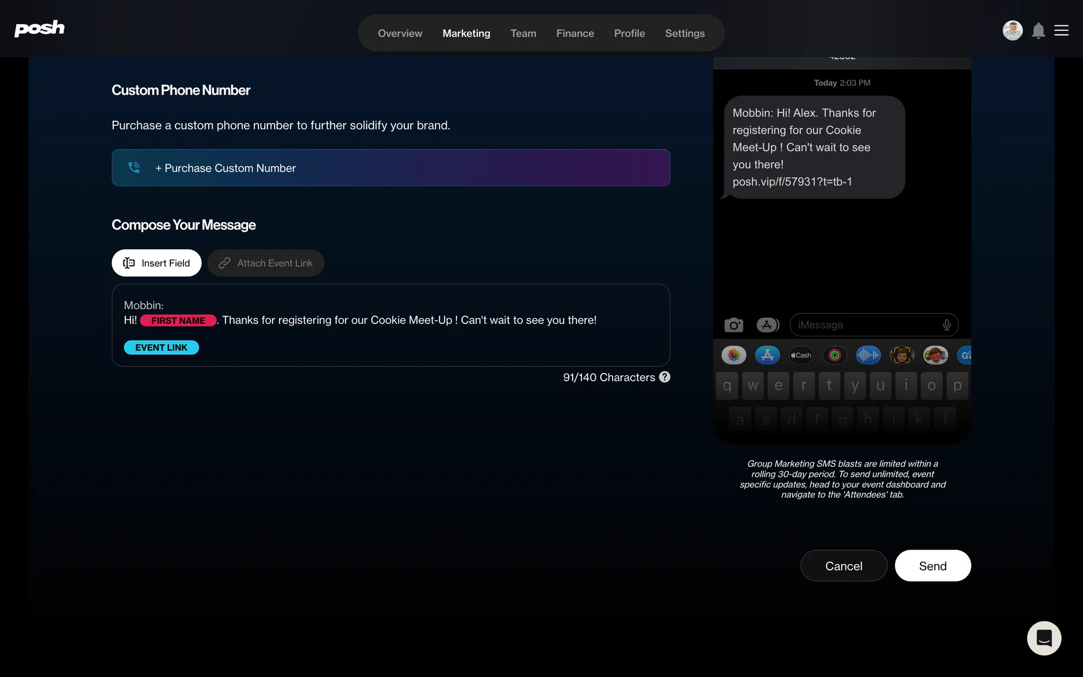This screenshot has height=677, width=1083.
Task: Go to the Settings tab
Action: (x=684, y=33)
